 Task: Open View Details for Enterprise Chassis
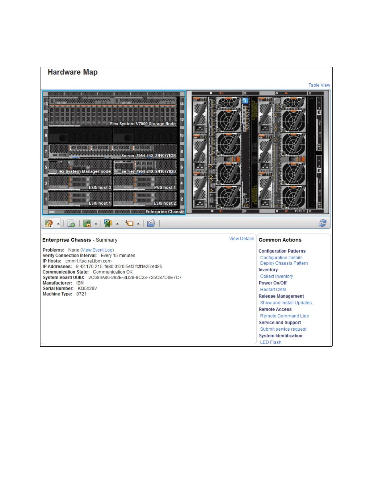[x=241, y=239]
